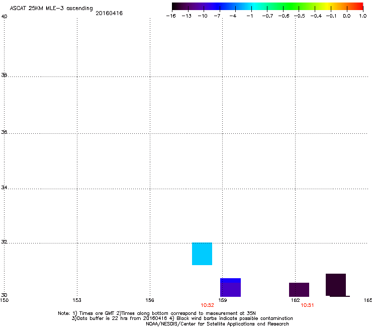Click the -0.1 colorbar label
Image resolution: width=372 pixels, height=327 pixels.
[331, 16]
